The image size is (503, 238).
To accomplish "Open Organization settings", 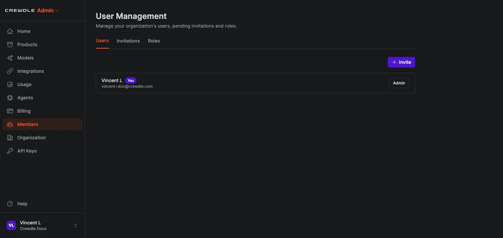I will [x=42, y=138].
